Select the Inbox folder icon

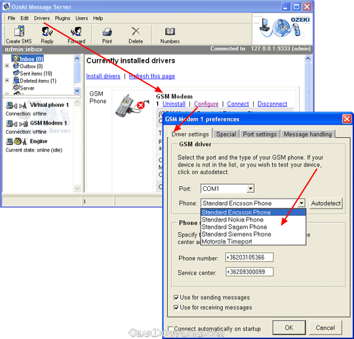(x=16, y=58)
